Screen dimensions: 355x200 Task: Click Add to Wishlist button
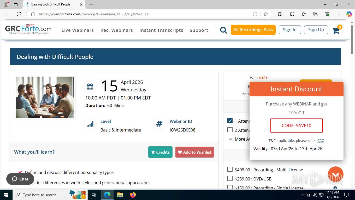[x=195, y=152]
